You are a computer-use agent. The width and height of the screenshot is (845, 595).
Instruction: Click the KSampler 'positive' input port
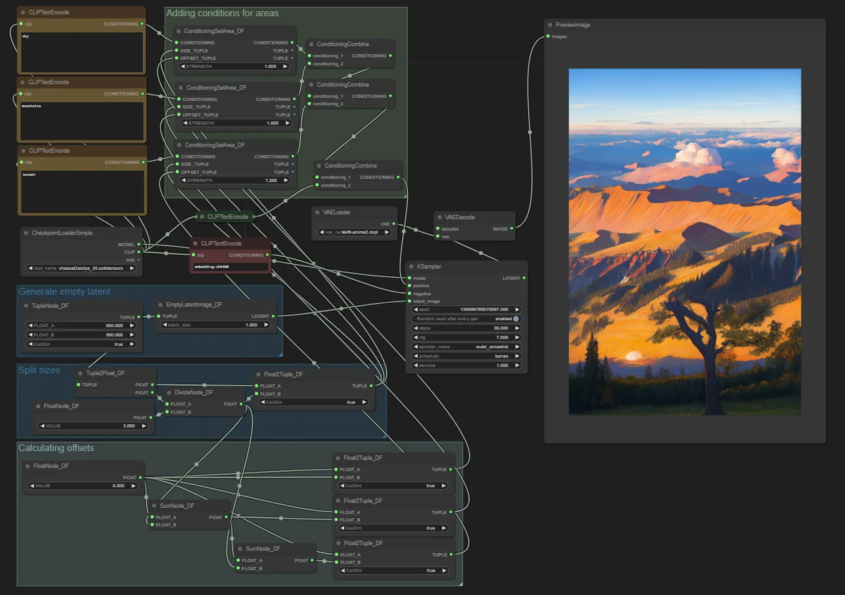pos(409,286)
